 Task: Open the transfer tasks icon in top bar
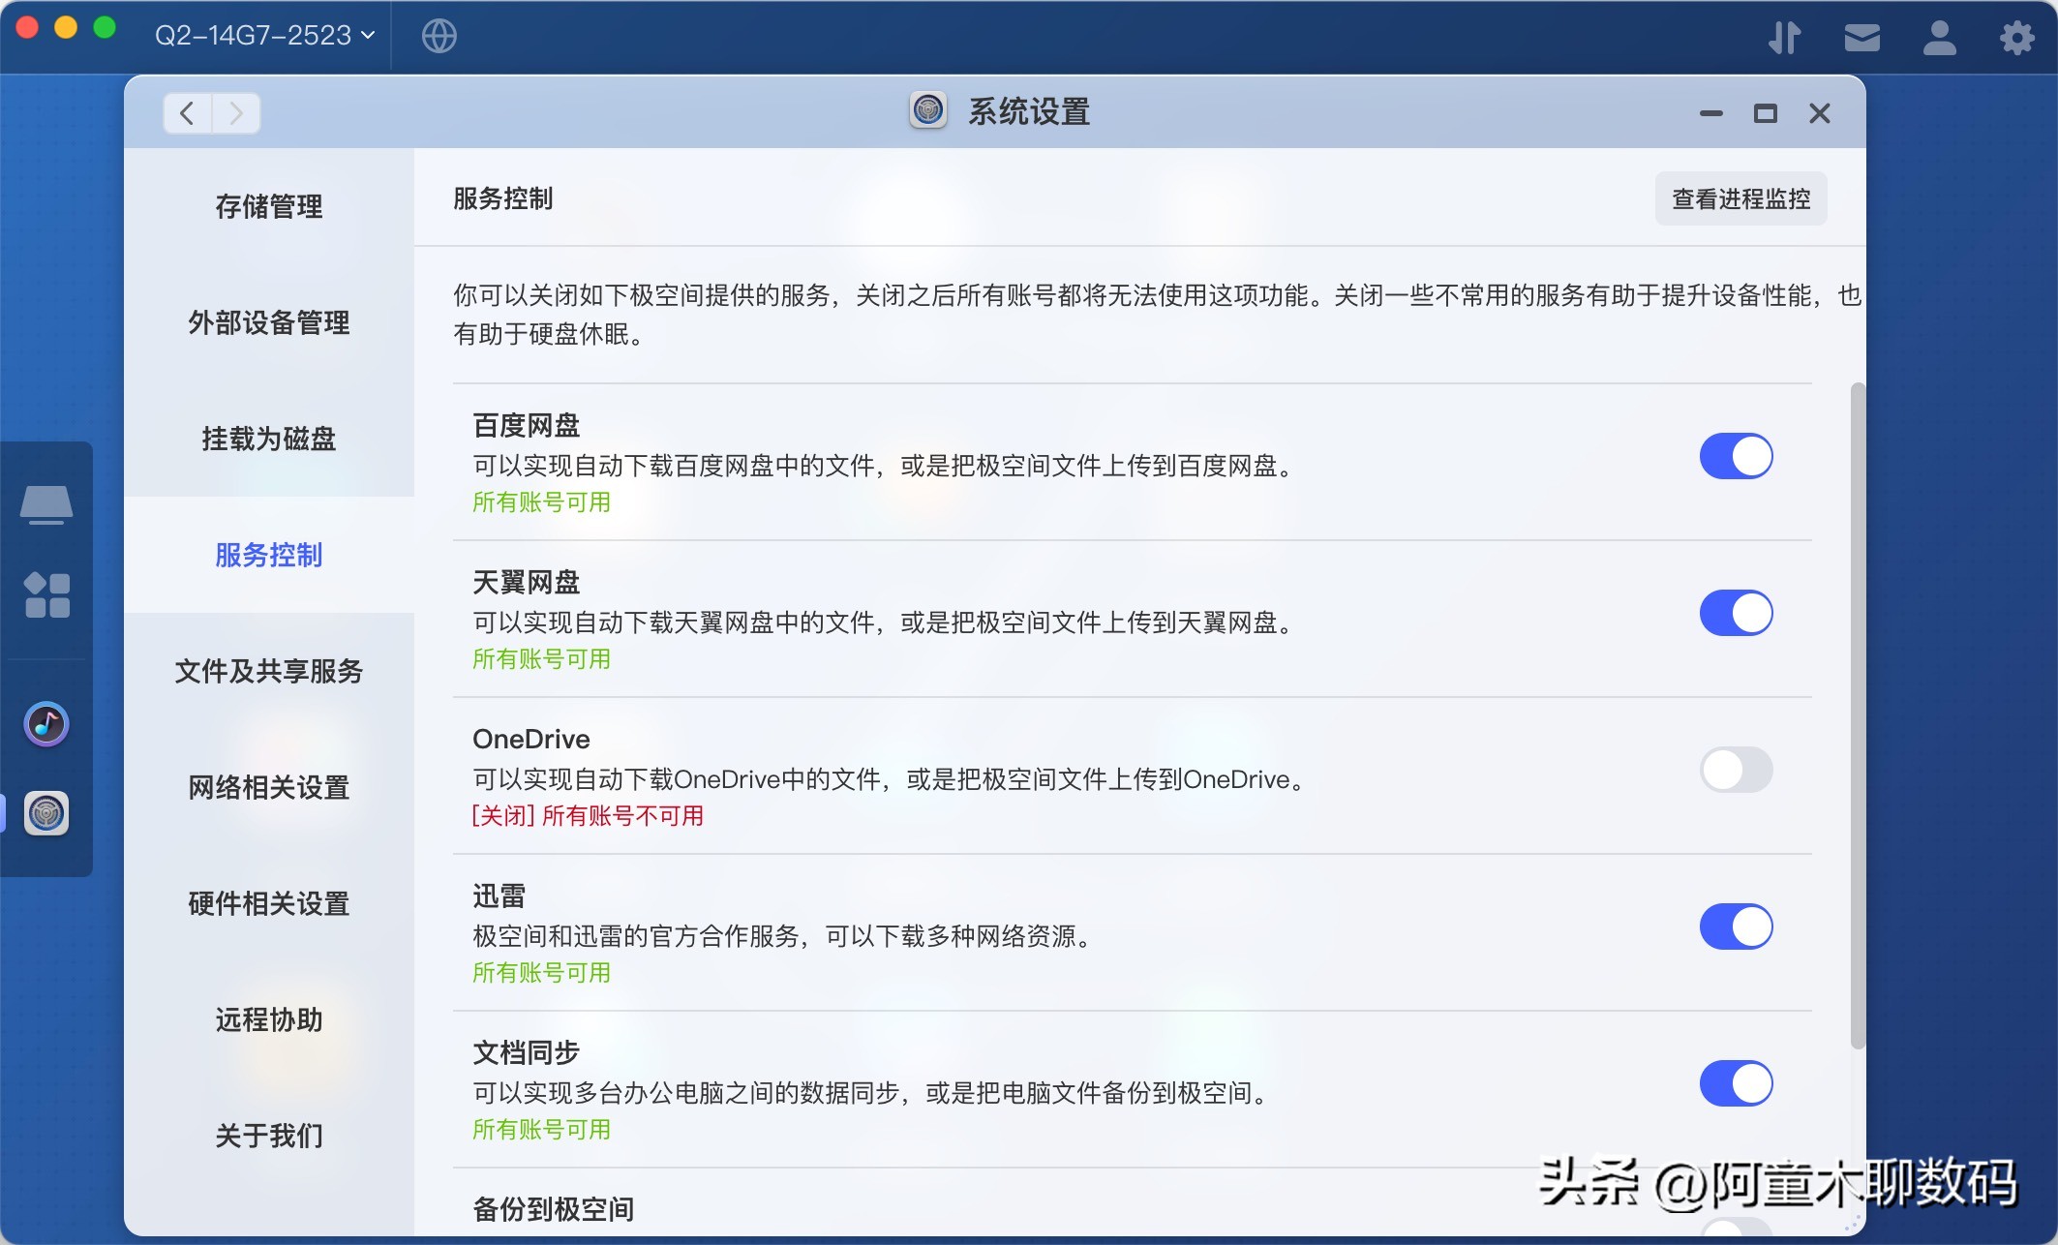coord(1784,37)
